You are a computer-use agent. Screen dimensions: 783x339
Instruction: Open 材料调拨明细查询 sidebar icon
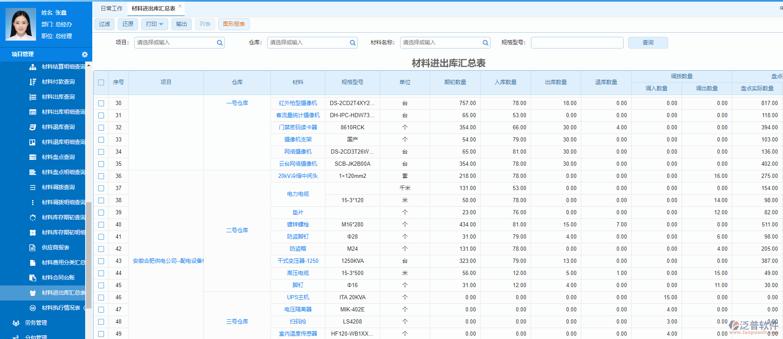[x=33, y=203]
